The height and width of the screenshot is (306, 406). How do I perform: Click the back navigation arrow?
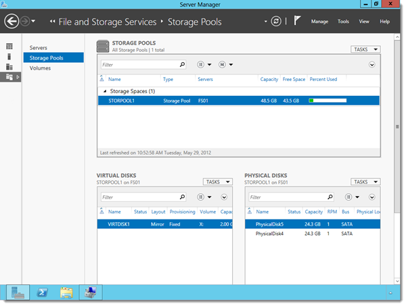(12, 22)
